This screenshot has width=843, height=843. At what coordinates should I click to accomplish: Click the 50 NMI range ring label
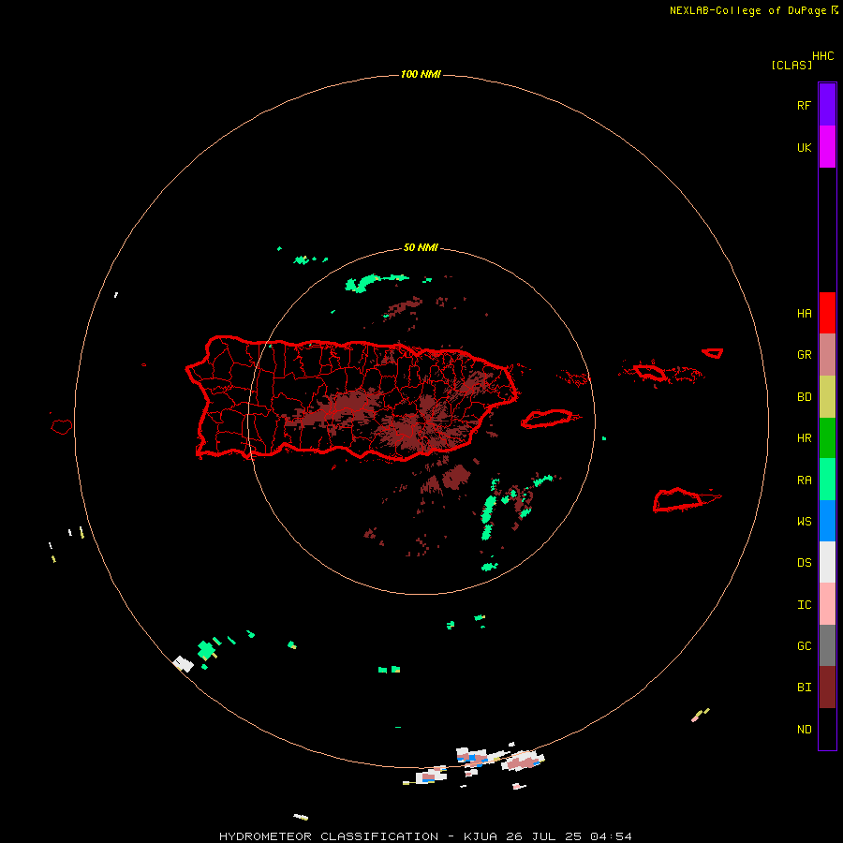click(x=421, y=247)
